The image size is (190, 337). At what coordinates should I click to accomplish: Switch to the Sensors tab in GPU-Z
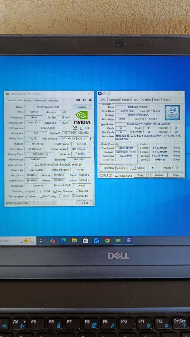28,101
